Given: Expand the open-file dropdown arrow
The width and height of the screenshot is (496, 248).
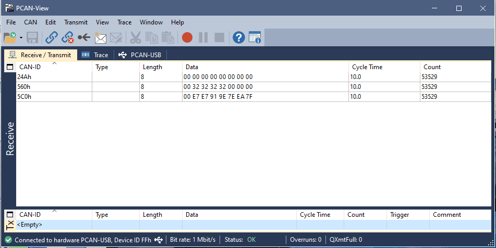Looking at the screenshot, I should [x=21, y=38].
